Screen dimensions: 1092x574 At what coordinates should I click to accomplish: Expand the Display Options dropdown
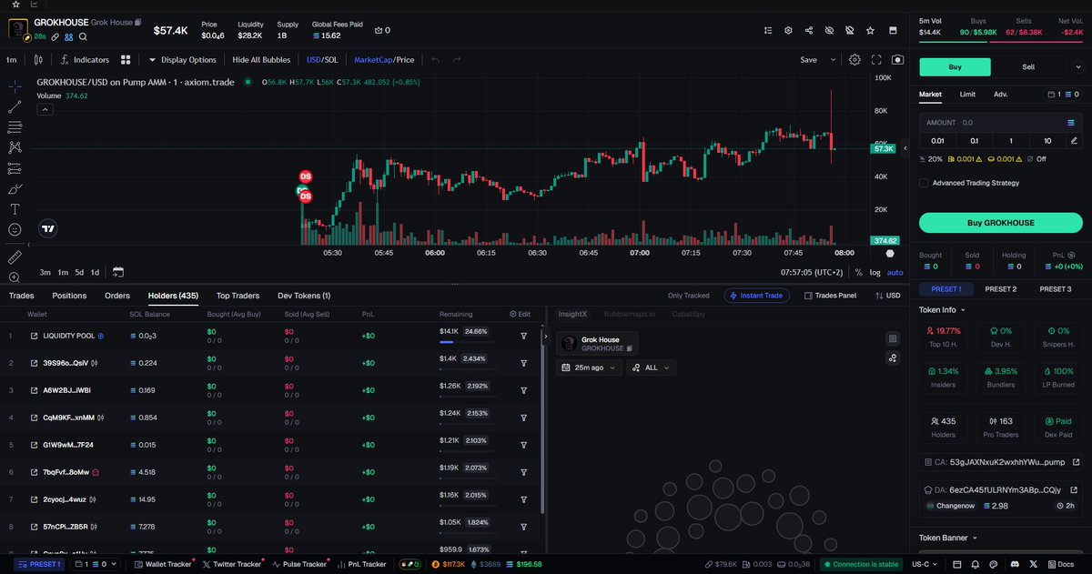point(182,60)
